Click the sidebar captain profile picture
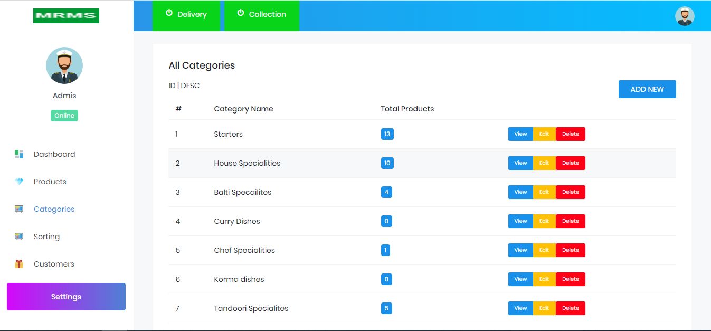This screenshot has width=711, height=331. 64,65
